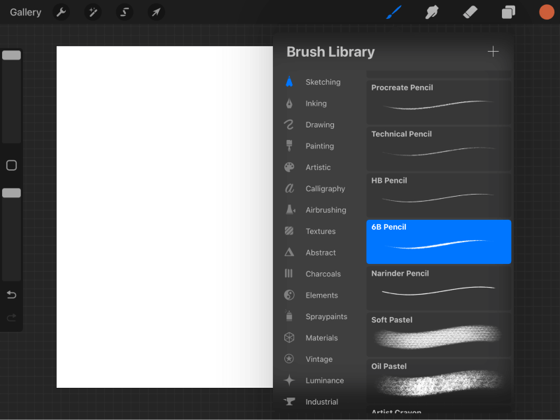Activate the Selection tool

[125, 12]
